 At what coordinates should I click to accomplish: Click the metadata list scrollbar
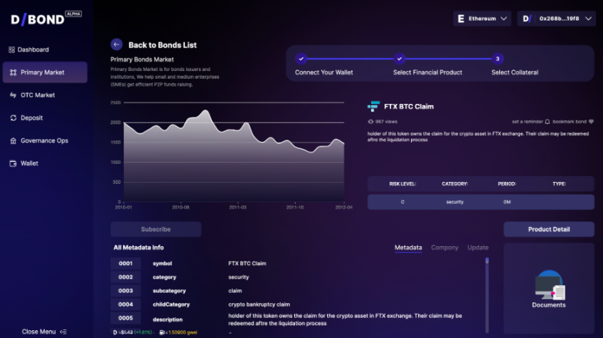tap(487, 295)
